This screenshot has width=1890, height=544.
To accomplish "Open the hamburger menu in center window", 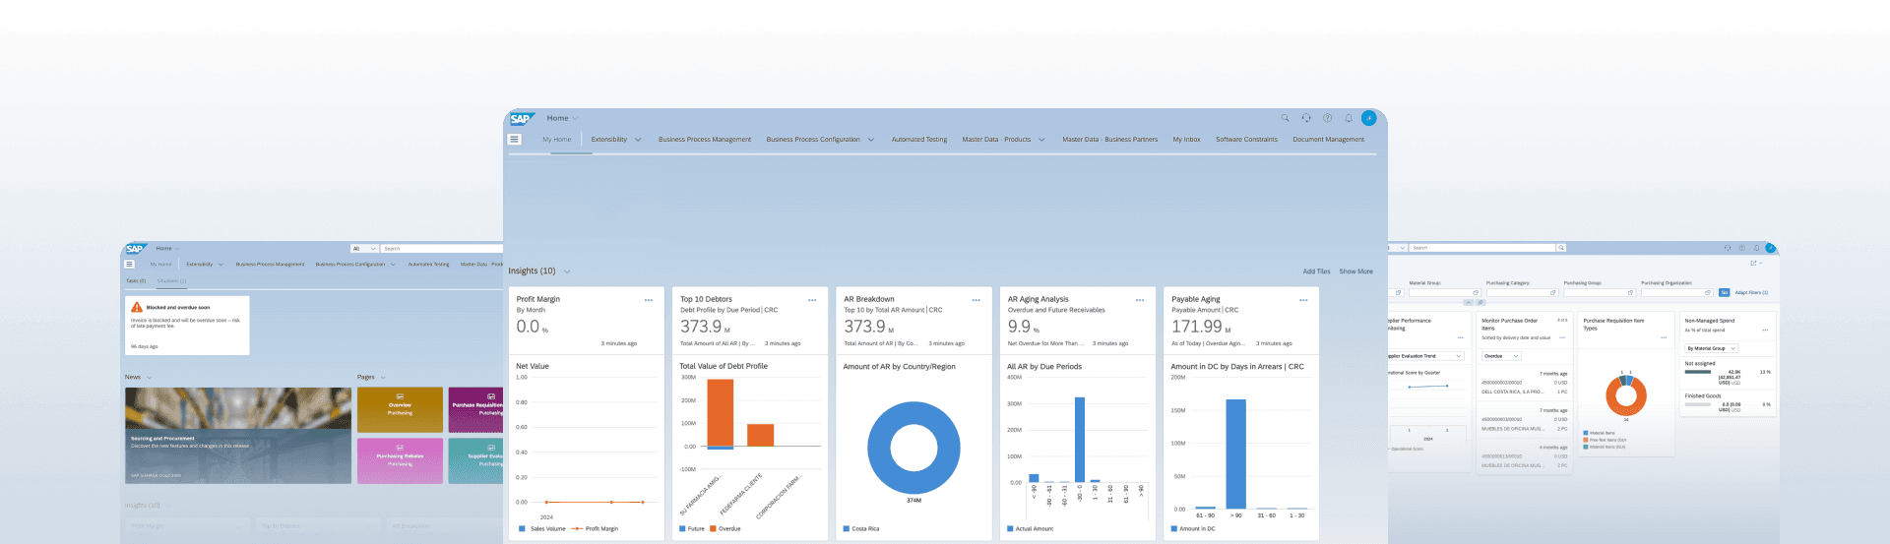I will point(514,140).
